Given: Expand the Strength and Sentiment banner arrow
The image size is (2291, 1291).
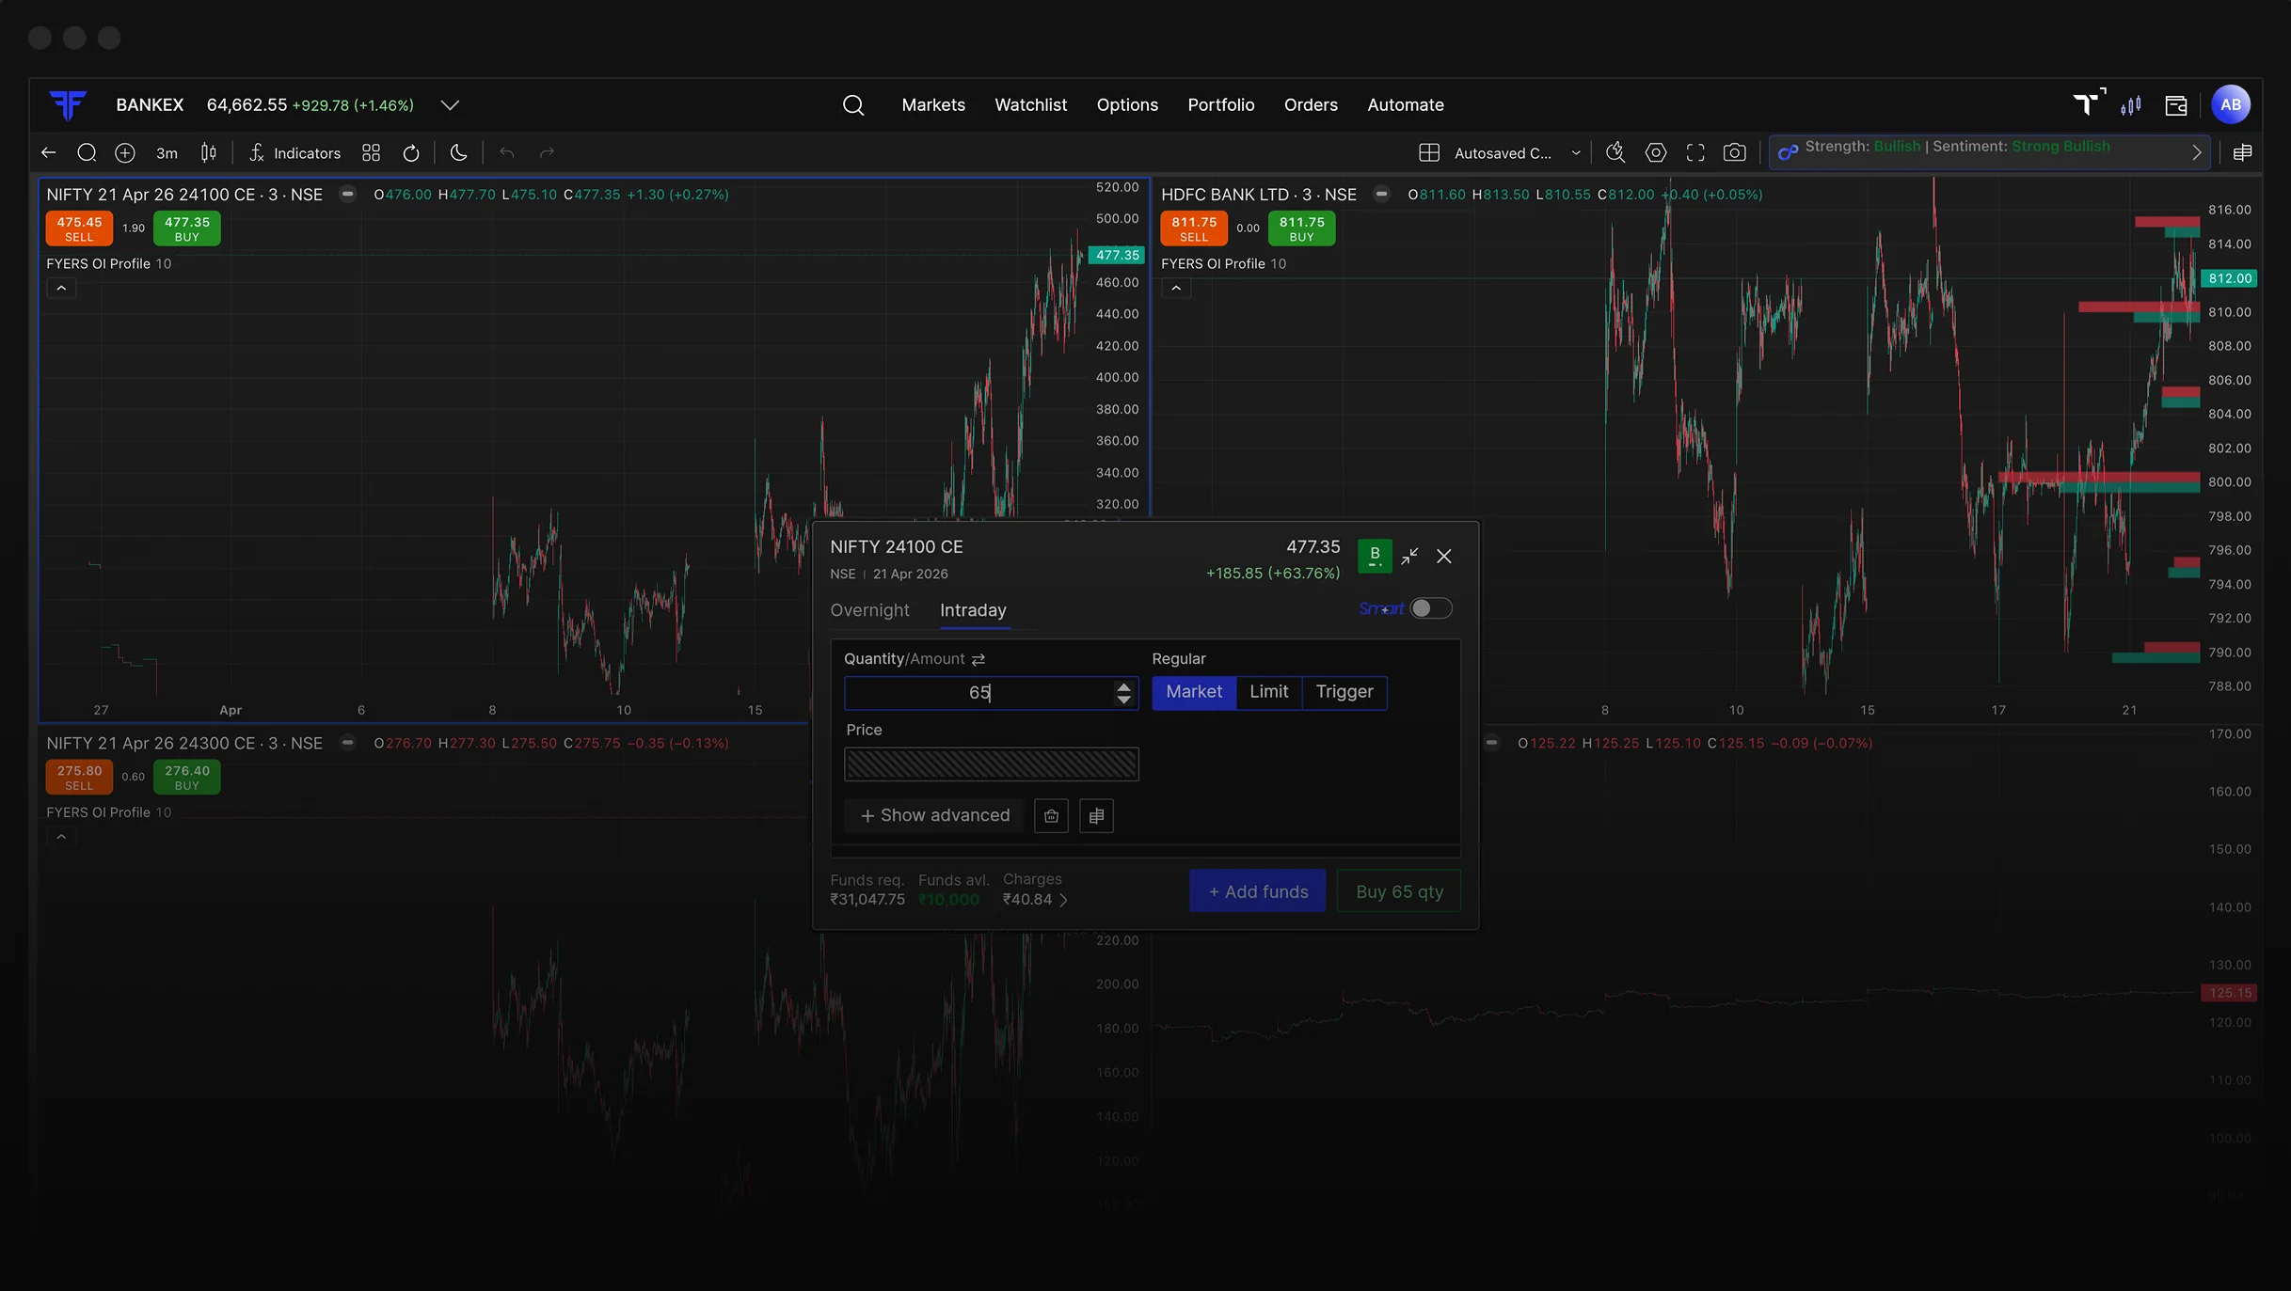Looking at the screenshot, I should click(x=2197, y=152).
